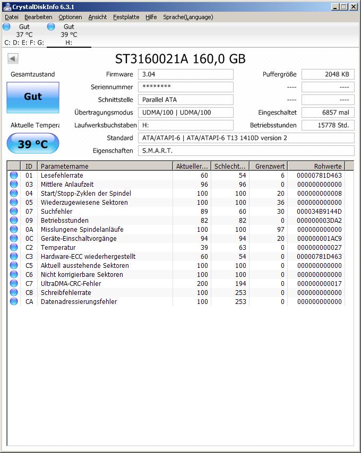Viewport: 361px width, 453px height.
Task: Click the masked Seriennummer field
Action: pyautogui.click(x=186, y=87)
